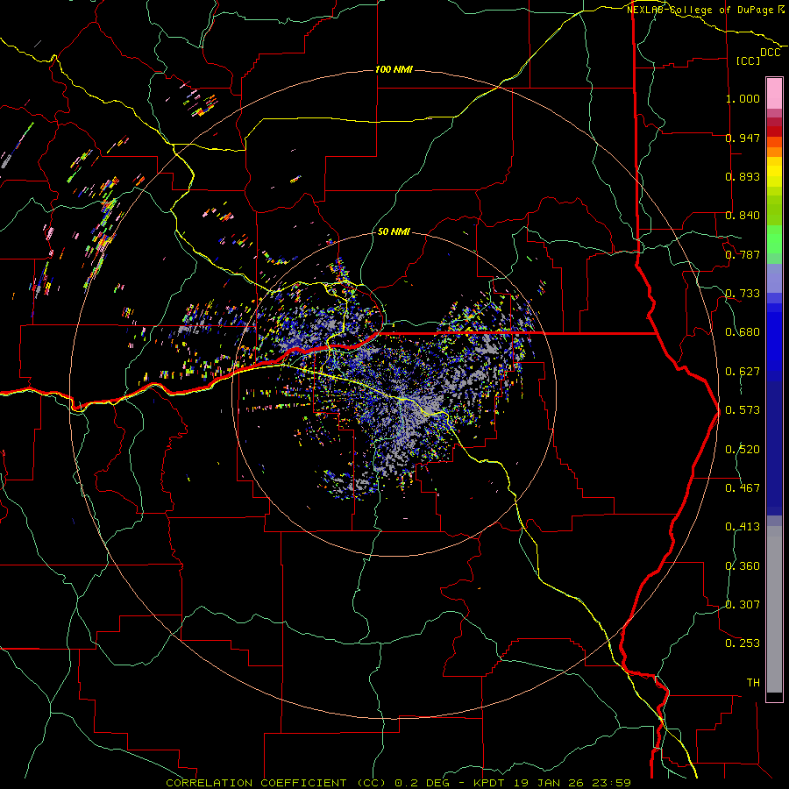789x789 pixels.
Task: Select the 0.733 scale value
Action: click(743, 294)
